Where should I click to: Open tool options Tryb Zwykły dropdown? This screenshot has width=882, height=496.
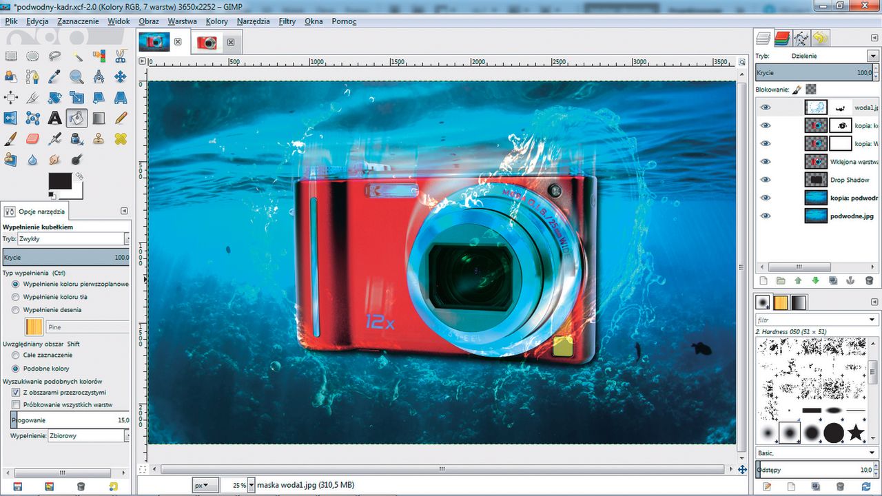(73, 238)
